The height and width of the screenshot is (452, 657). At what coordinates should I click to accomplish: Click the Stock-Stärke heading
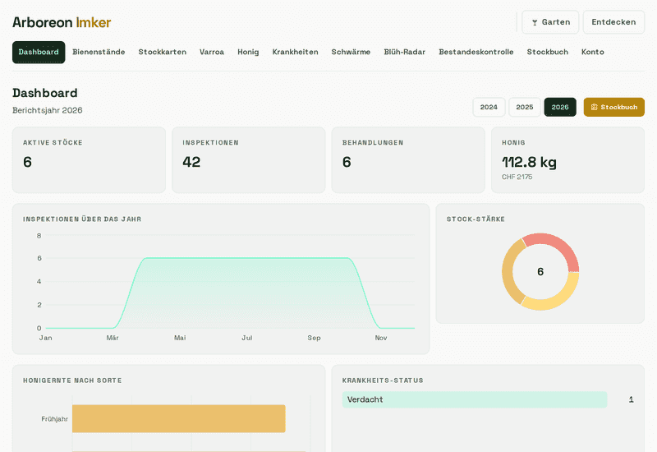476,219
